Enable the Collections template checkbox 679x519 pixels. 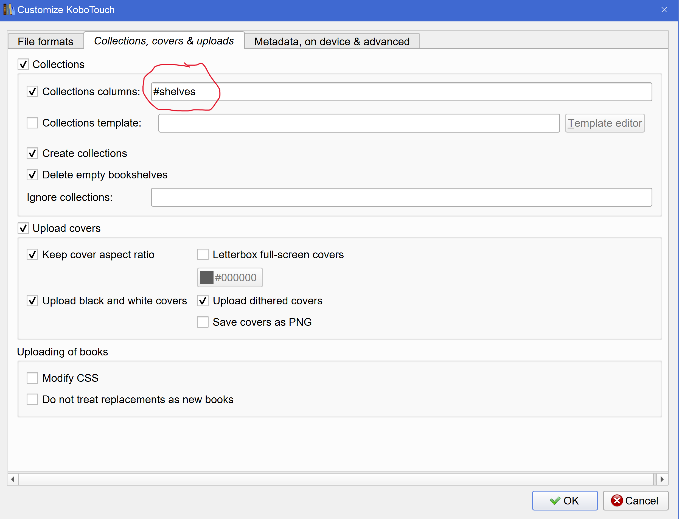tap(32, 123)
